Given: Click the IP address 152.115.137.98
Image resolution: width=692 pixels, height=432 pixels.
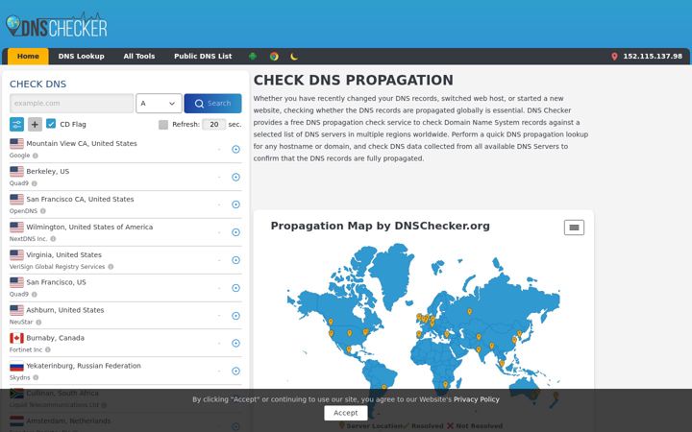Looking at the screenshot, I should [653, 57].
